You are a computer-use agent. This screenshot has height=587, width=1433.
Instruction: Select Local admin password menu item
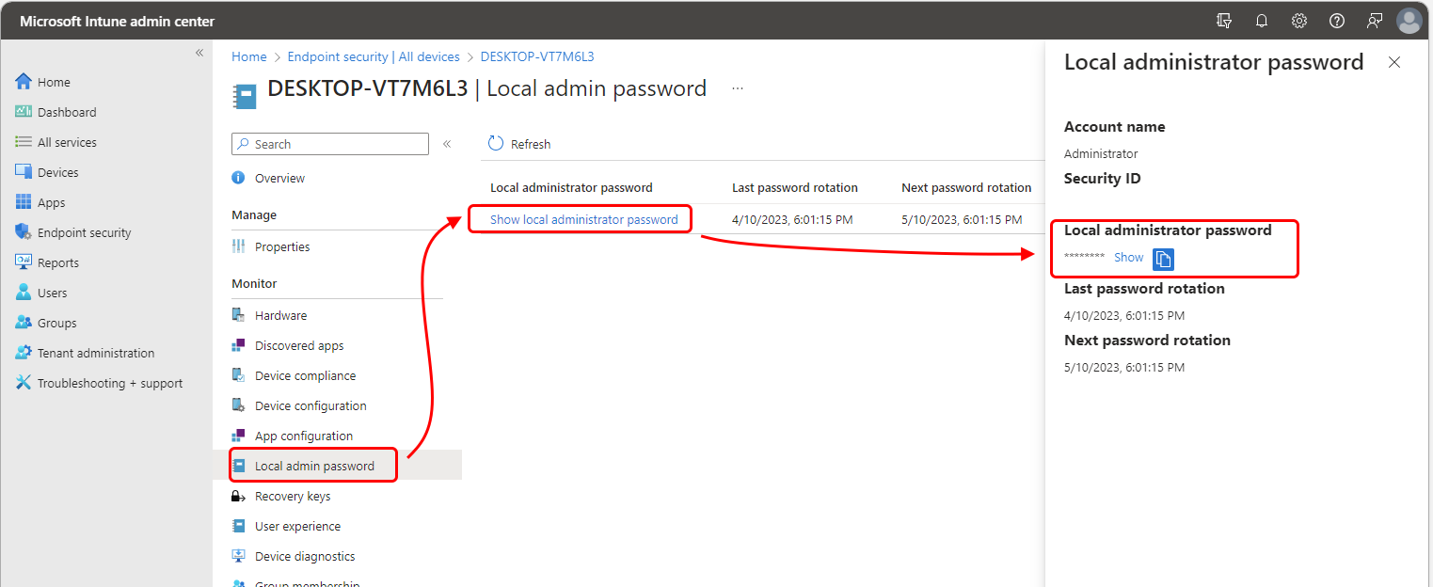click(313, 466)
